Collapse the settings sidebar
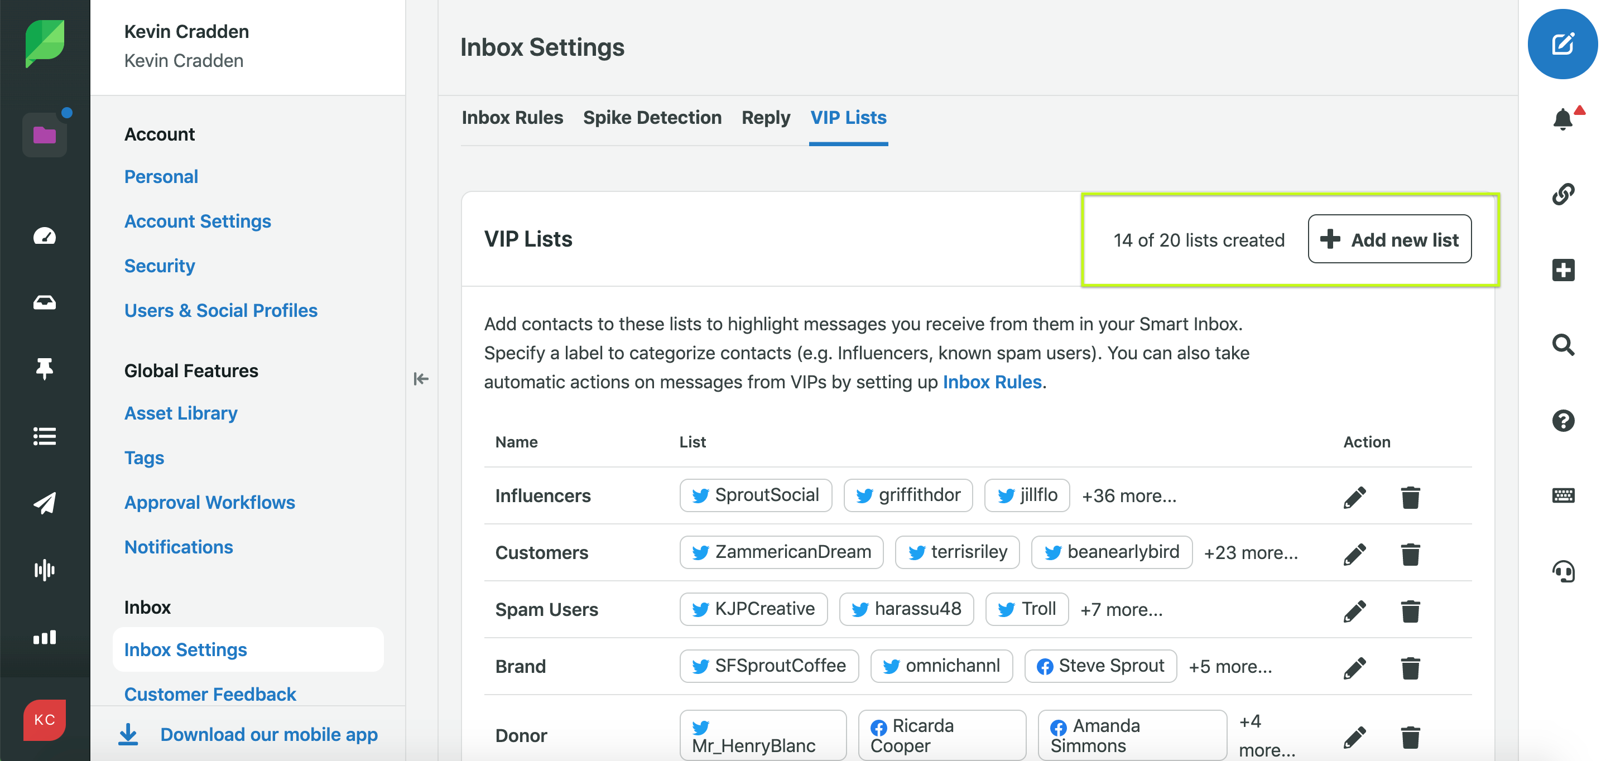Image resolution: width=1606 pixels, height=761 pixels. pos(421,379)
